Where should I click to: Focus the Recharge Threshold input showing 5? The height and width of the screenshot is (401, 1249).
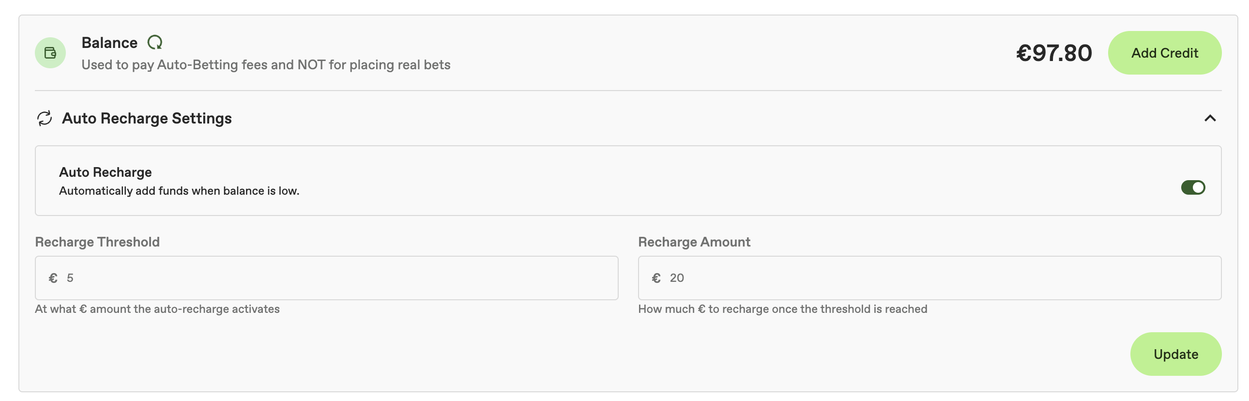pyautogui.click(x=339, y=278)
